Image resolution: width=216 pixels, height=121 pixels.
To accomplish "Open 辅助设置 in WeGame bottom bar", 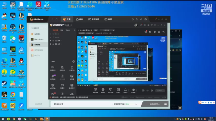I will click(59, 104).
